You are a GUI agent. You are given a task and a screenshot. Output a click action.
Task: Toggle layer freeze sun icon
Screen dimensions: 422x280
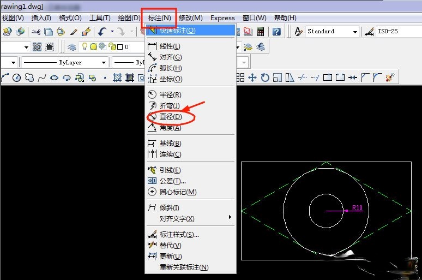(x=93, y=47)
